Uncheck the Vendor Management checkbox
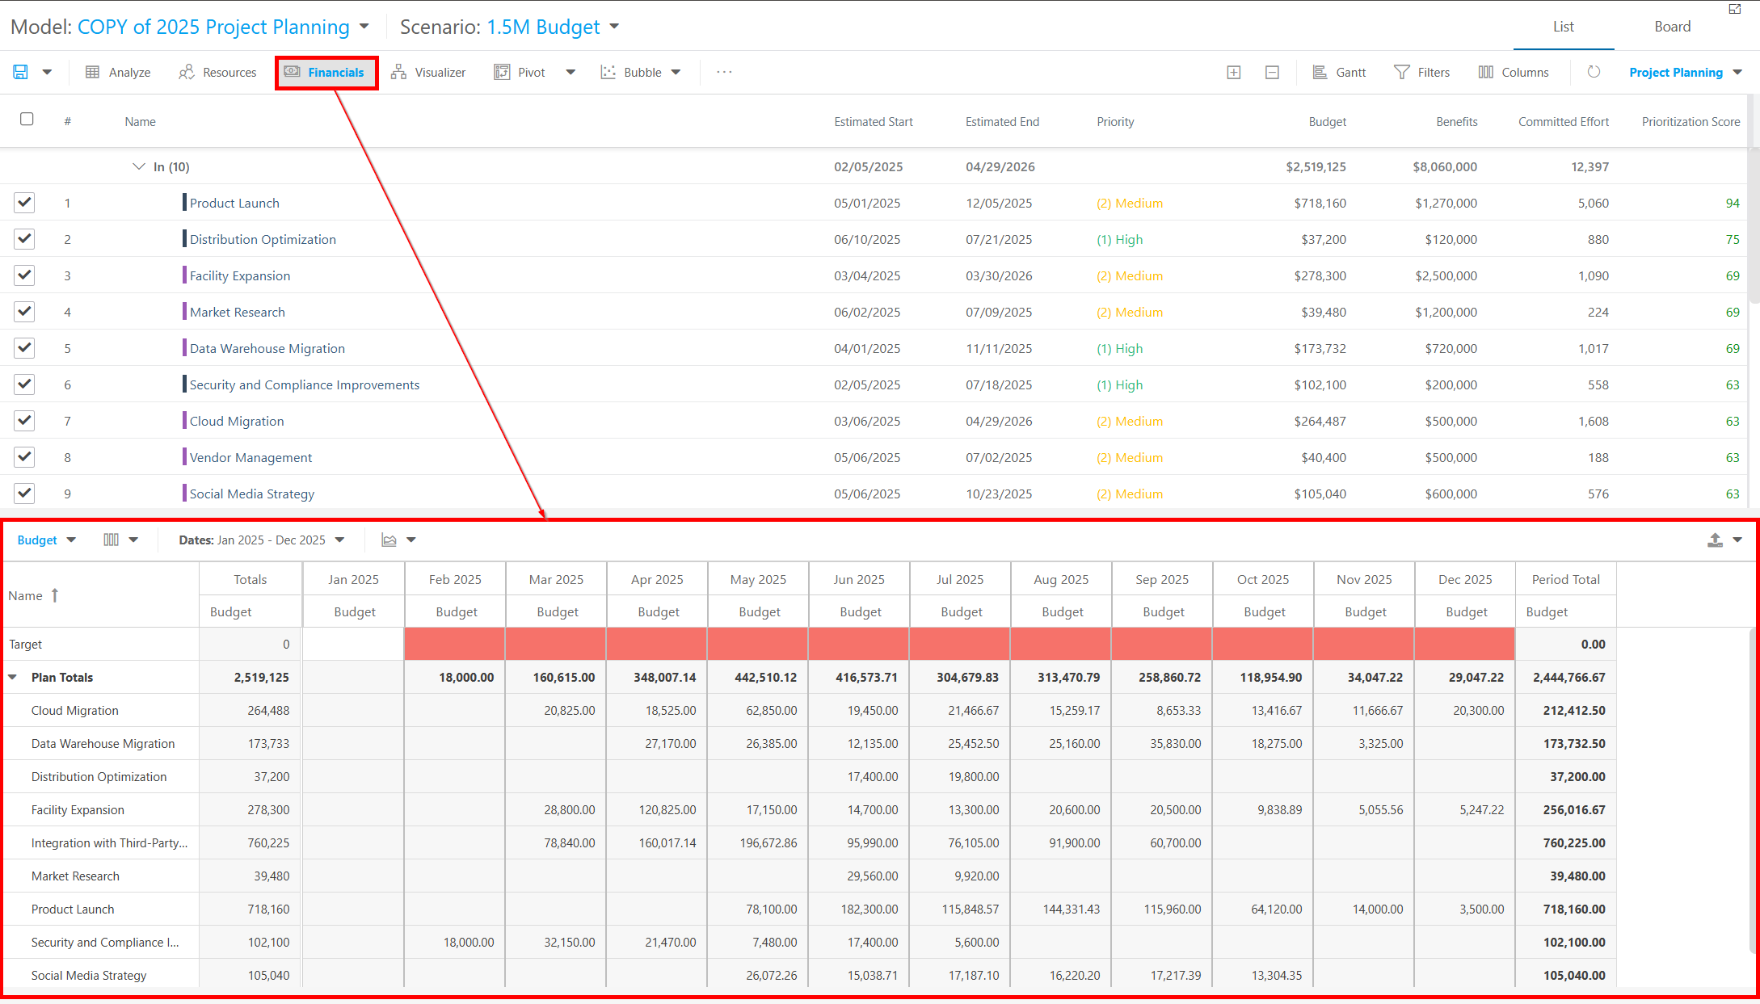This screenshot has height=1004, width=1760. 24,456
